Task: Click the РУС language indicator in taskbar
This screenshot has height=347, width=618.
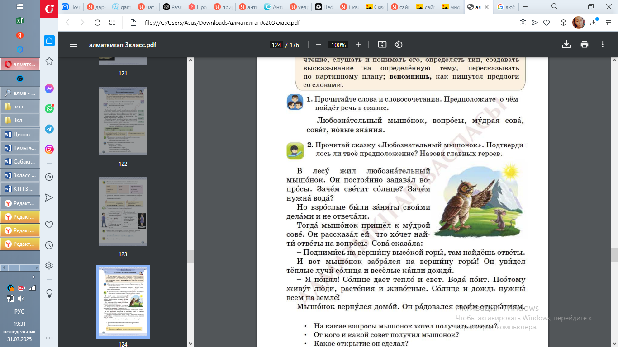Action: pyautogui.click(x=19, y=312)
